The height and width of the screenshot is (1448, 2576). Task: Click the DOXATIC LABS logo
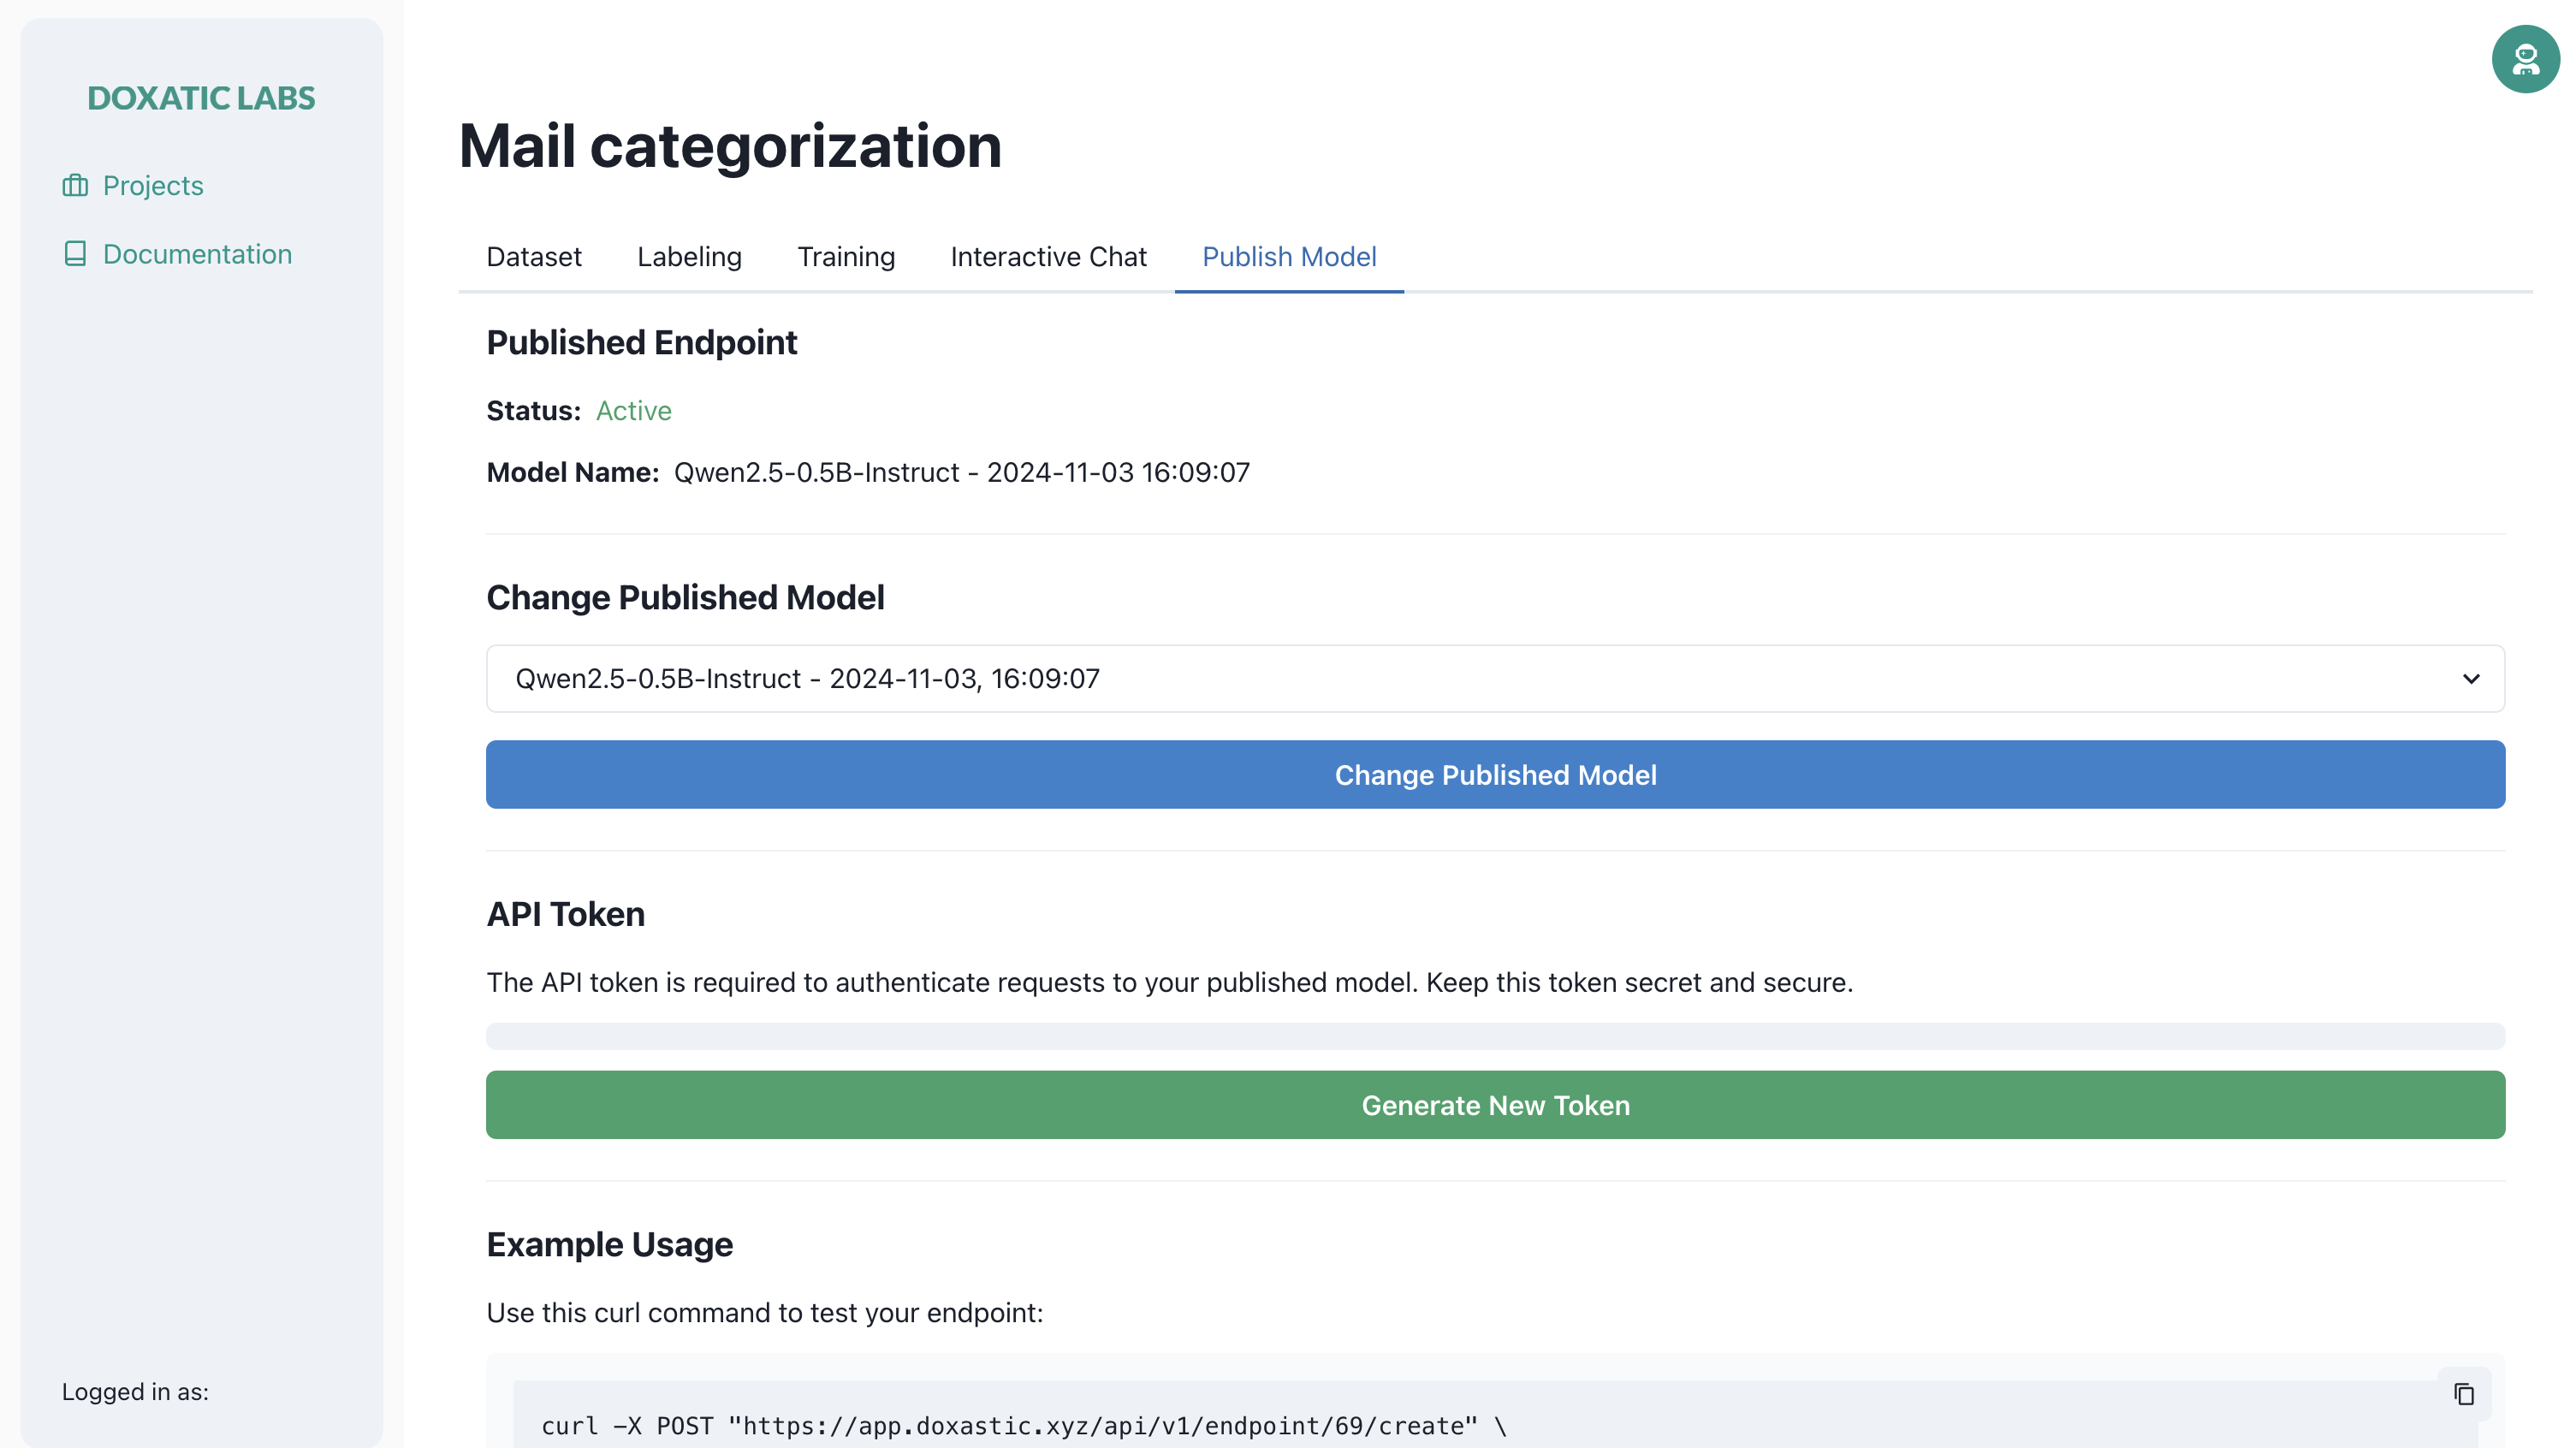pos(201,98)
